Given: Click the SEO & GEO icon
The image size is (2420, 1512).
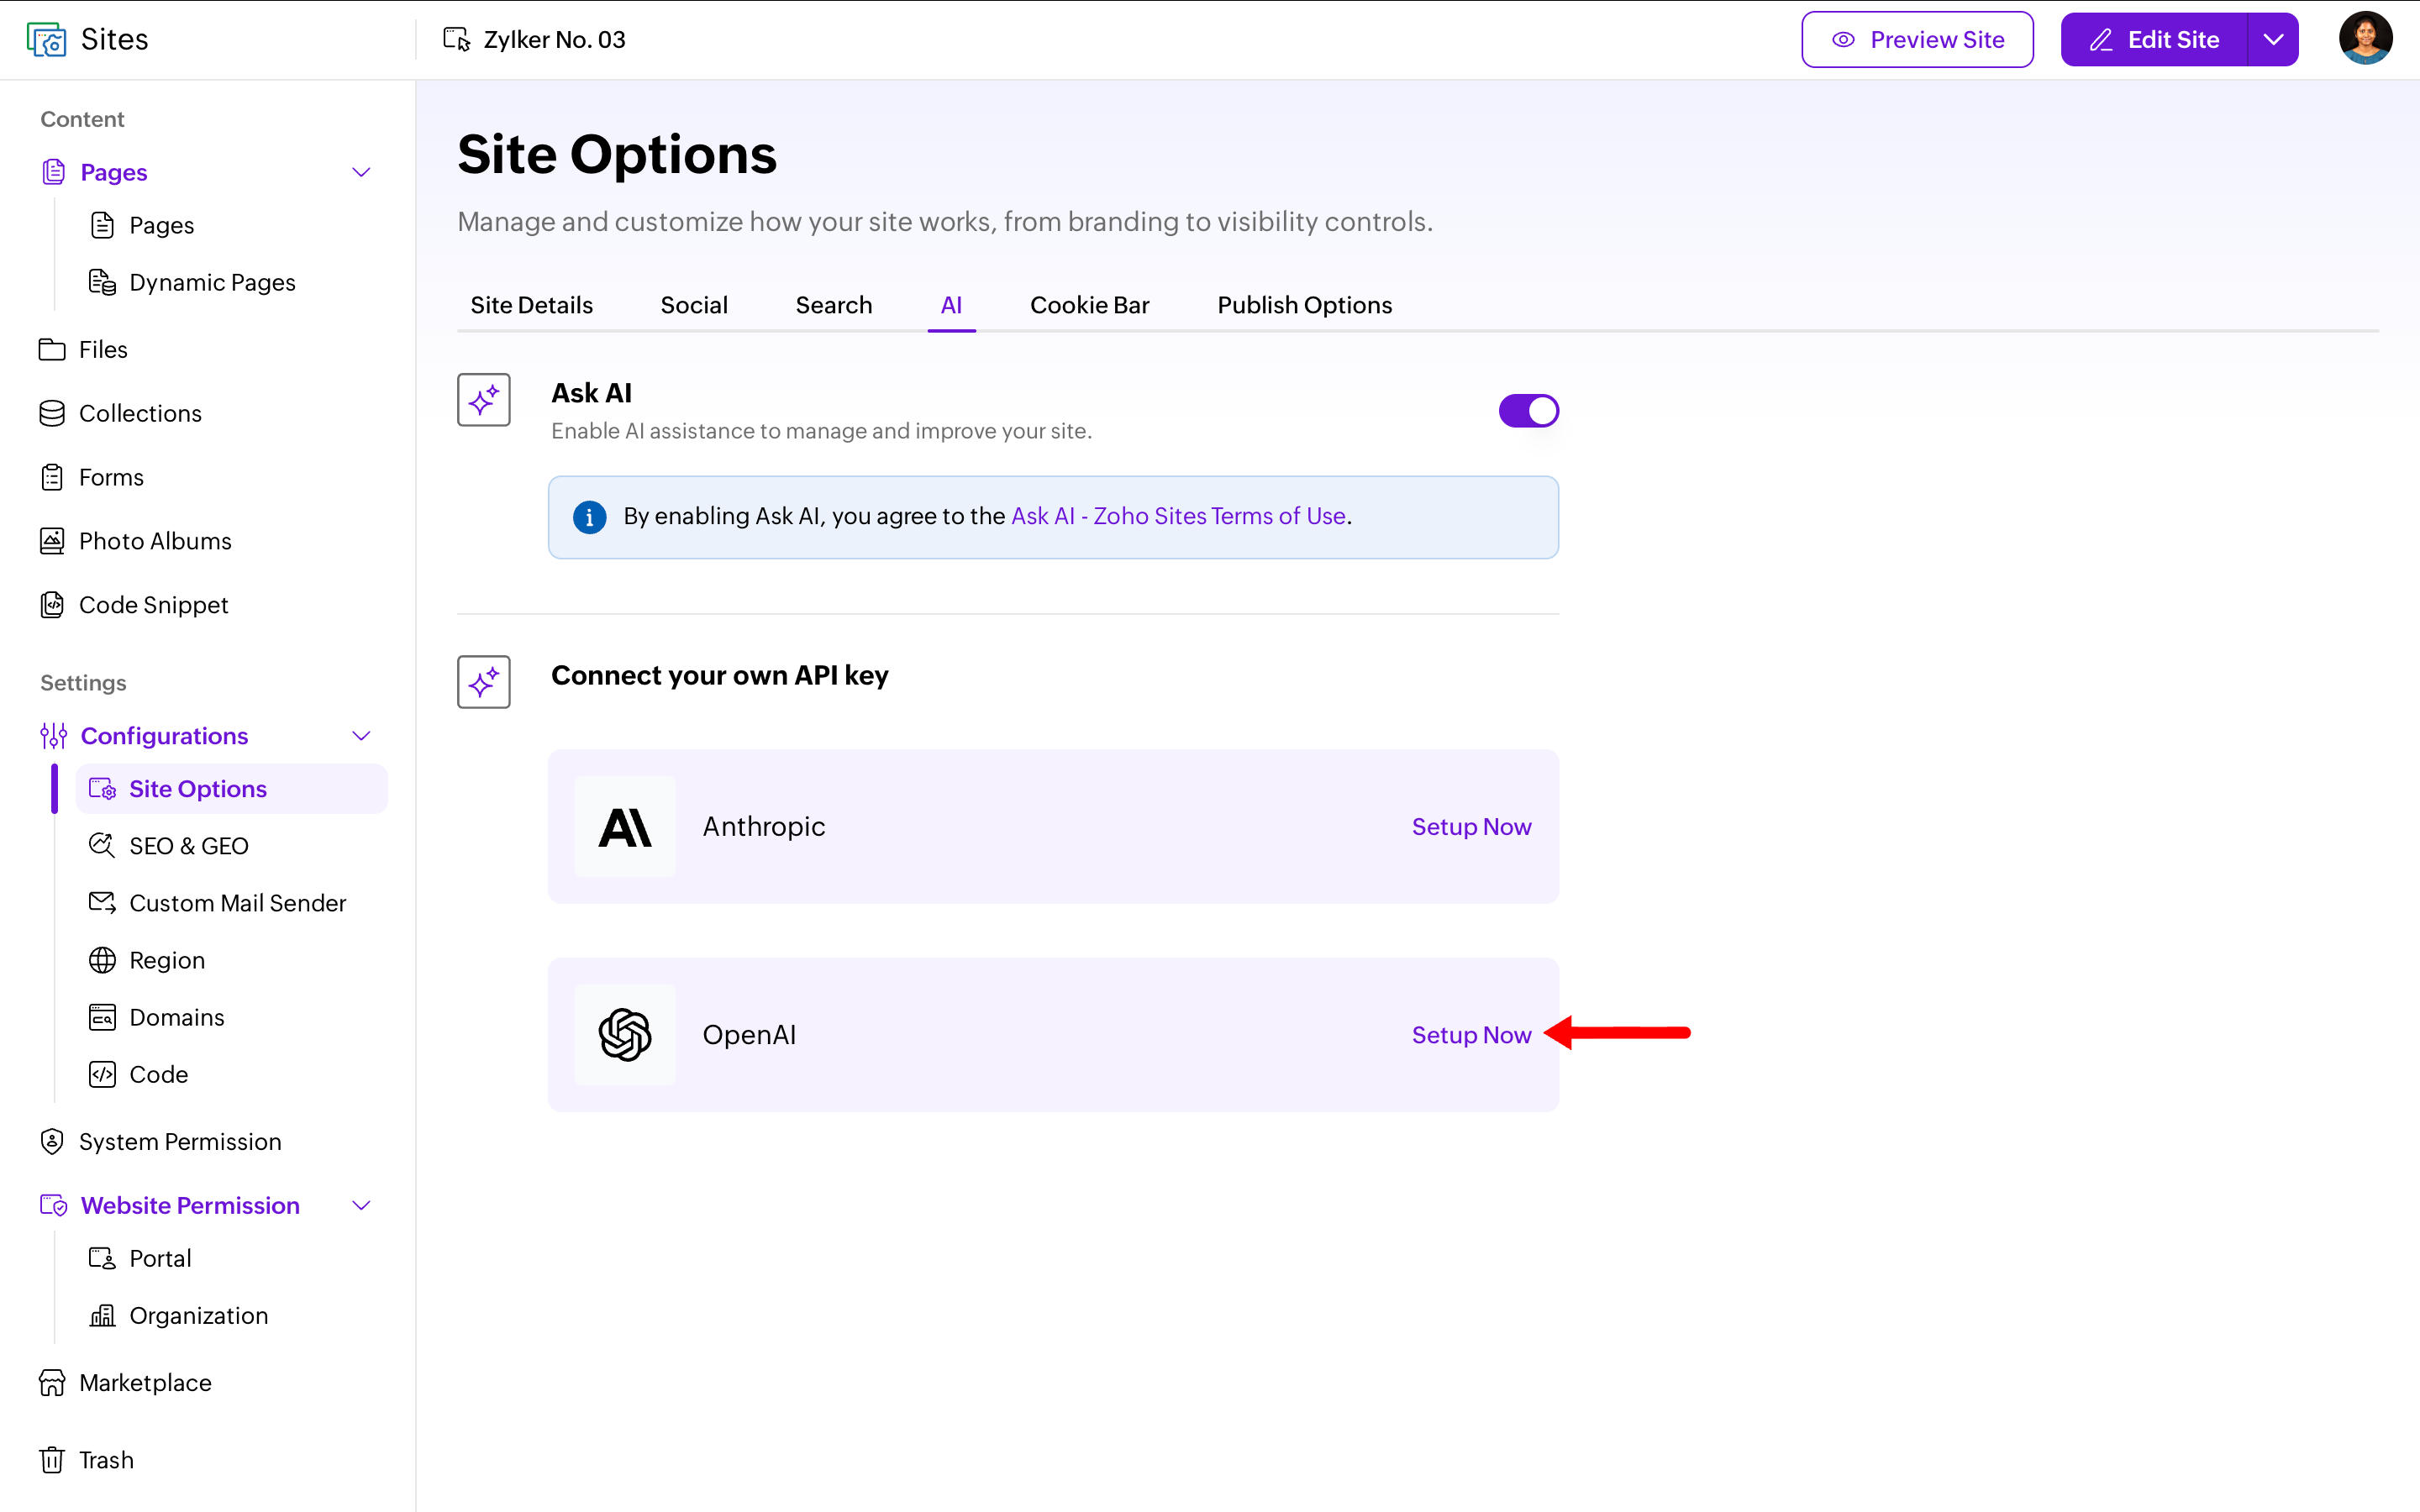Looking at the screenshot, I should [x=102, y=845].
